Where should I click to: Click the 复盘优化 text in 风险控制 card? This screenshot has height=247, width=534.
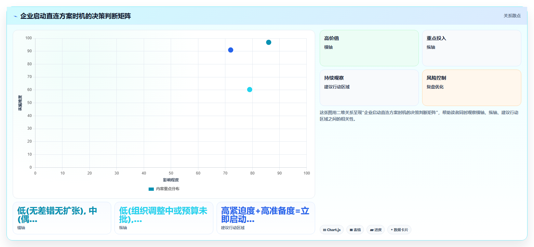click(435, 87)
